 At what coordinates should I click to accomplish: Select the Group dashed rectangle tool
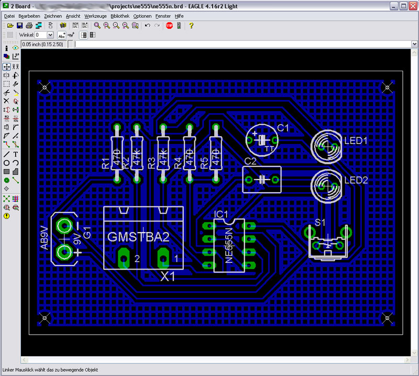click(6, 84)
